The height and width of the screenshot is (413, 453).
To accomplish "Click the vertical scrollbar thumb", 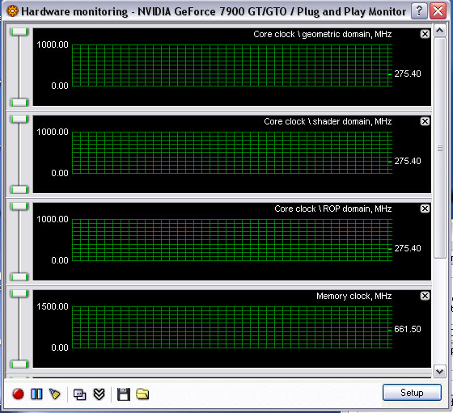I will click(440, 148).
